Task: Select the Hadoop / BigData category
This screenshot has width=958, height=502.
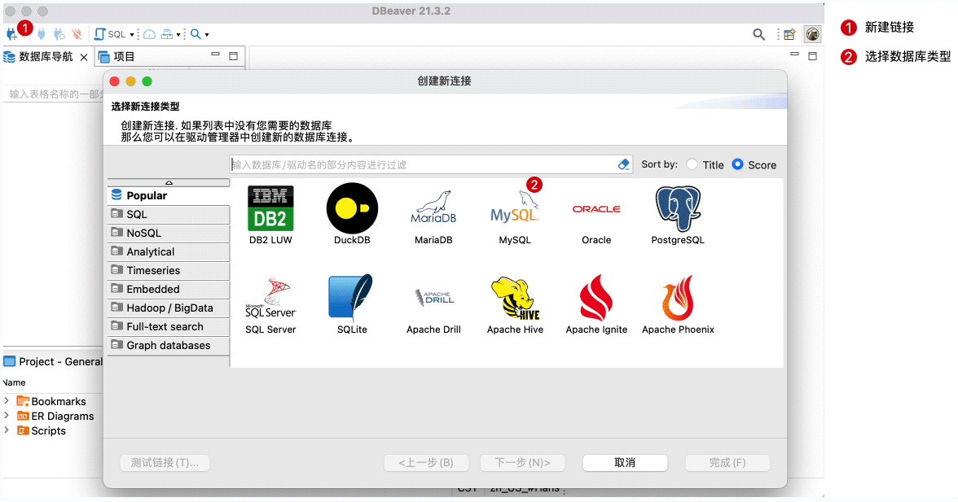Action: click(169, 308)
